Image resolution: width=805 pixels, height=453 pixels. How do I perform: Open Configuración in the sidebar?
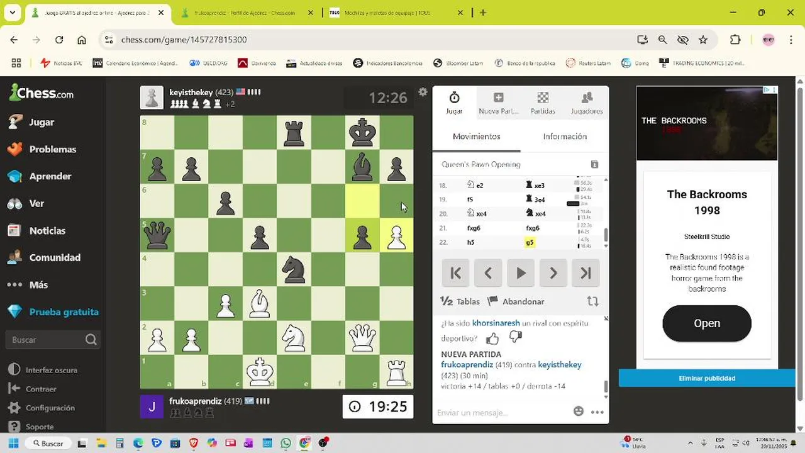point(42,408)
